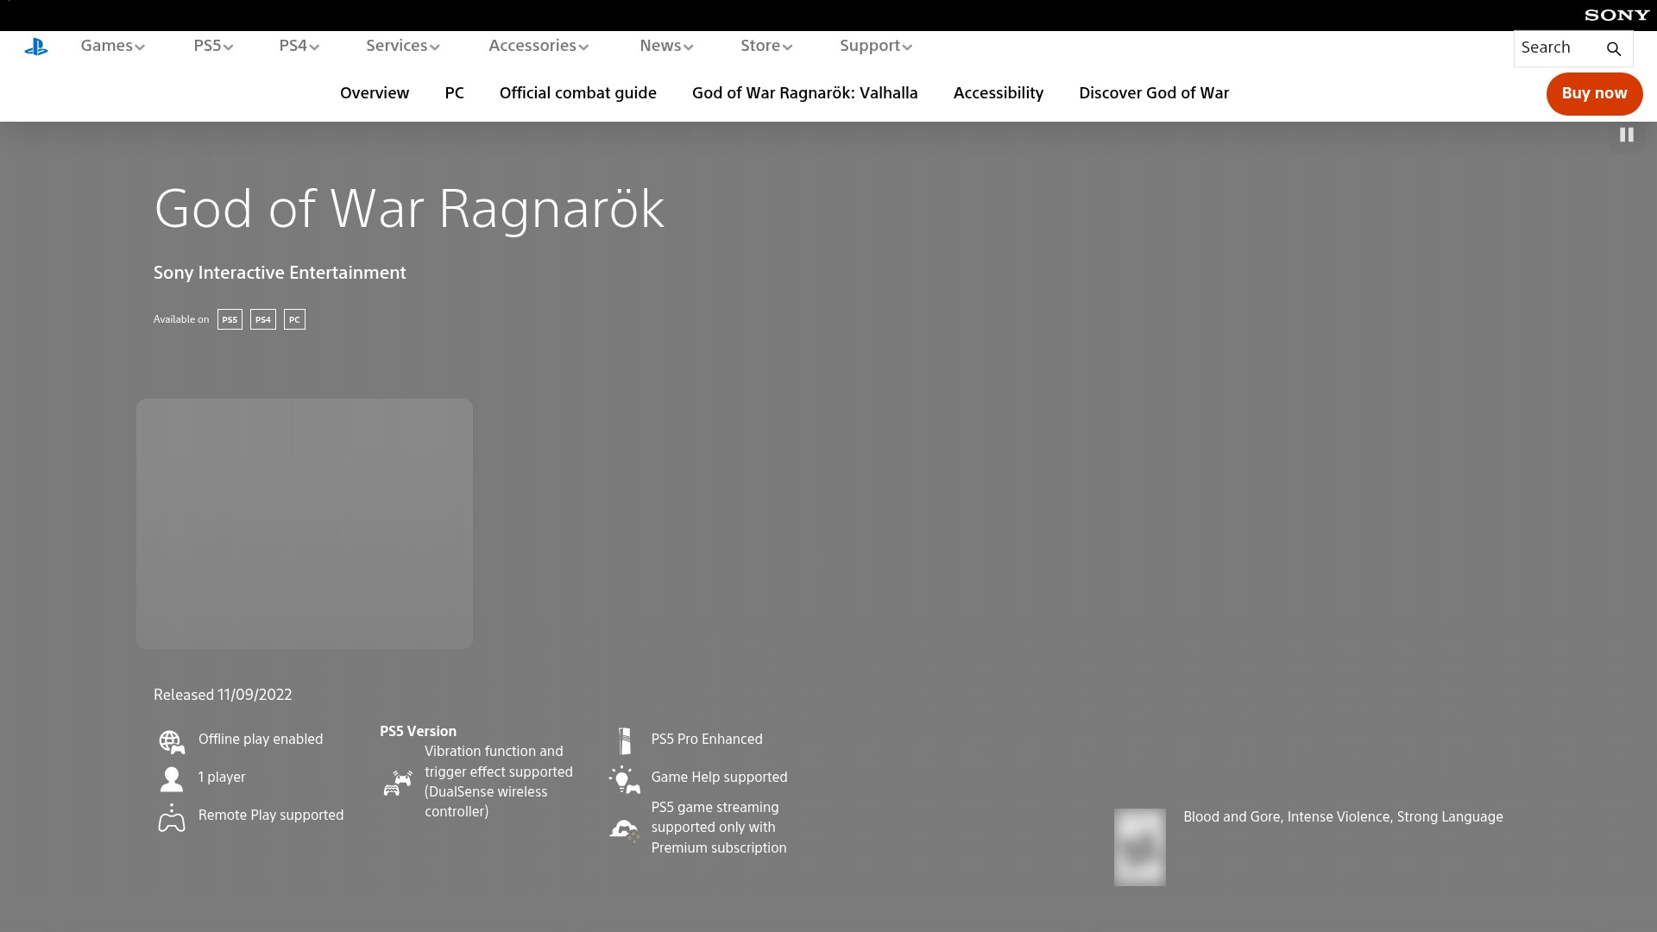Click the SONY logo in top bar

[1616, 15]
